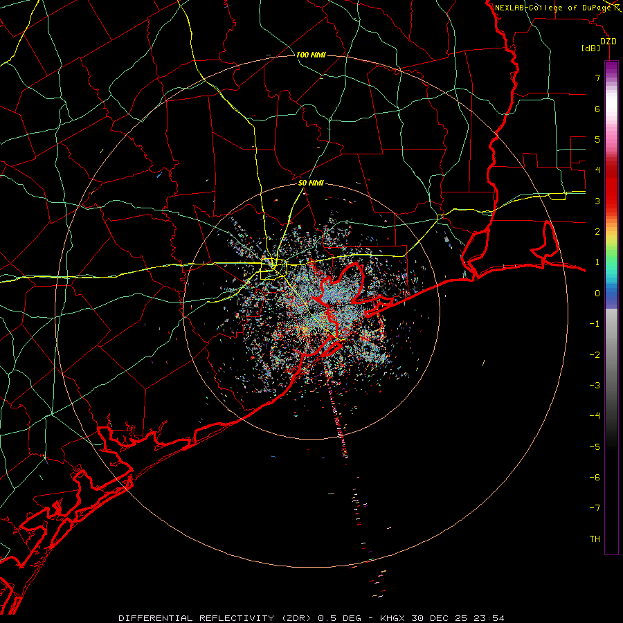Click the 100 NMI range ring label
Image resolution: width=623 pixels, height=623 pixels.
[x=311, y=55]
